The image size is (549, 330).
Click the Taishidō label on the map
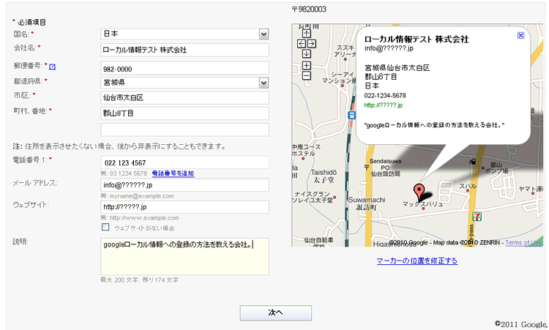[324, 172]
